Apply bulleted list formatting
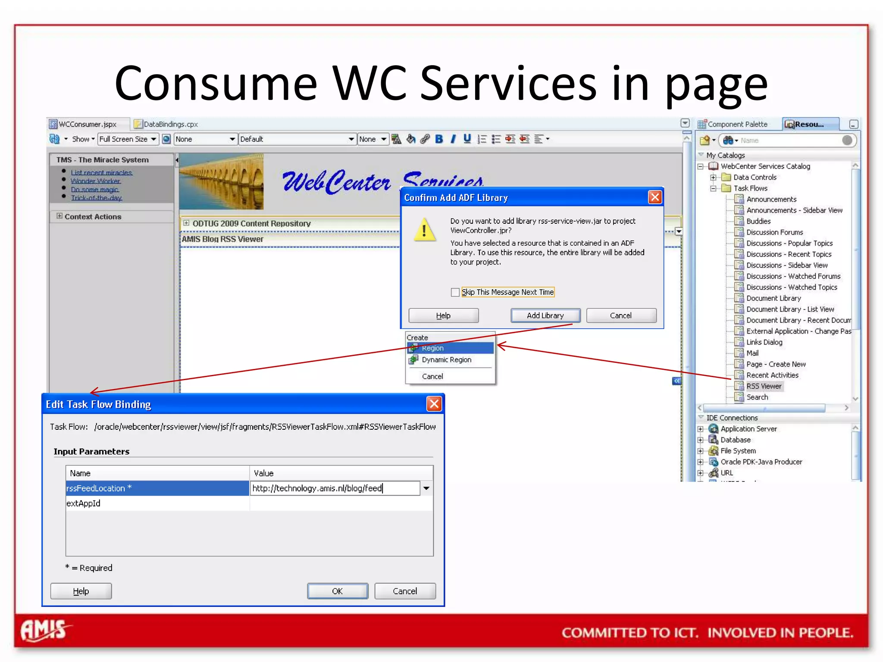The image size is (883, 662). (x=496, y=139)
